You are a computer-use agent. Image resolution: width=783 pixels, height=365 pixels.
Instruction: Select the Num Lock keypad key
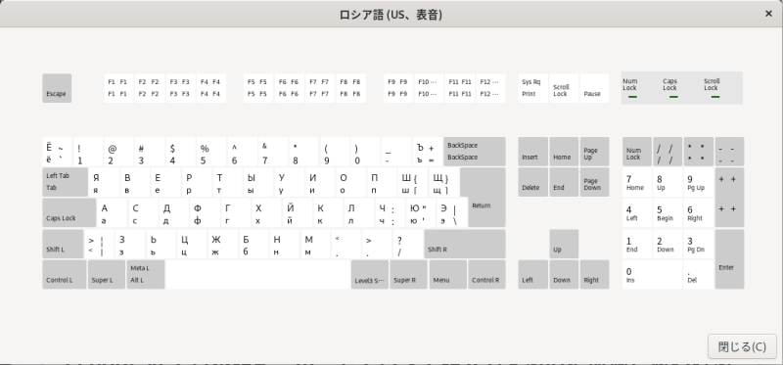coord(637,152)
